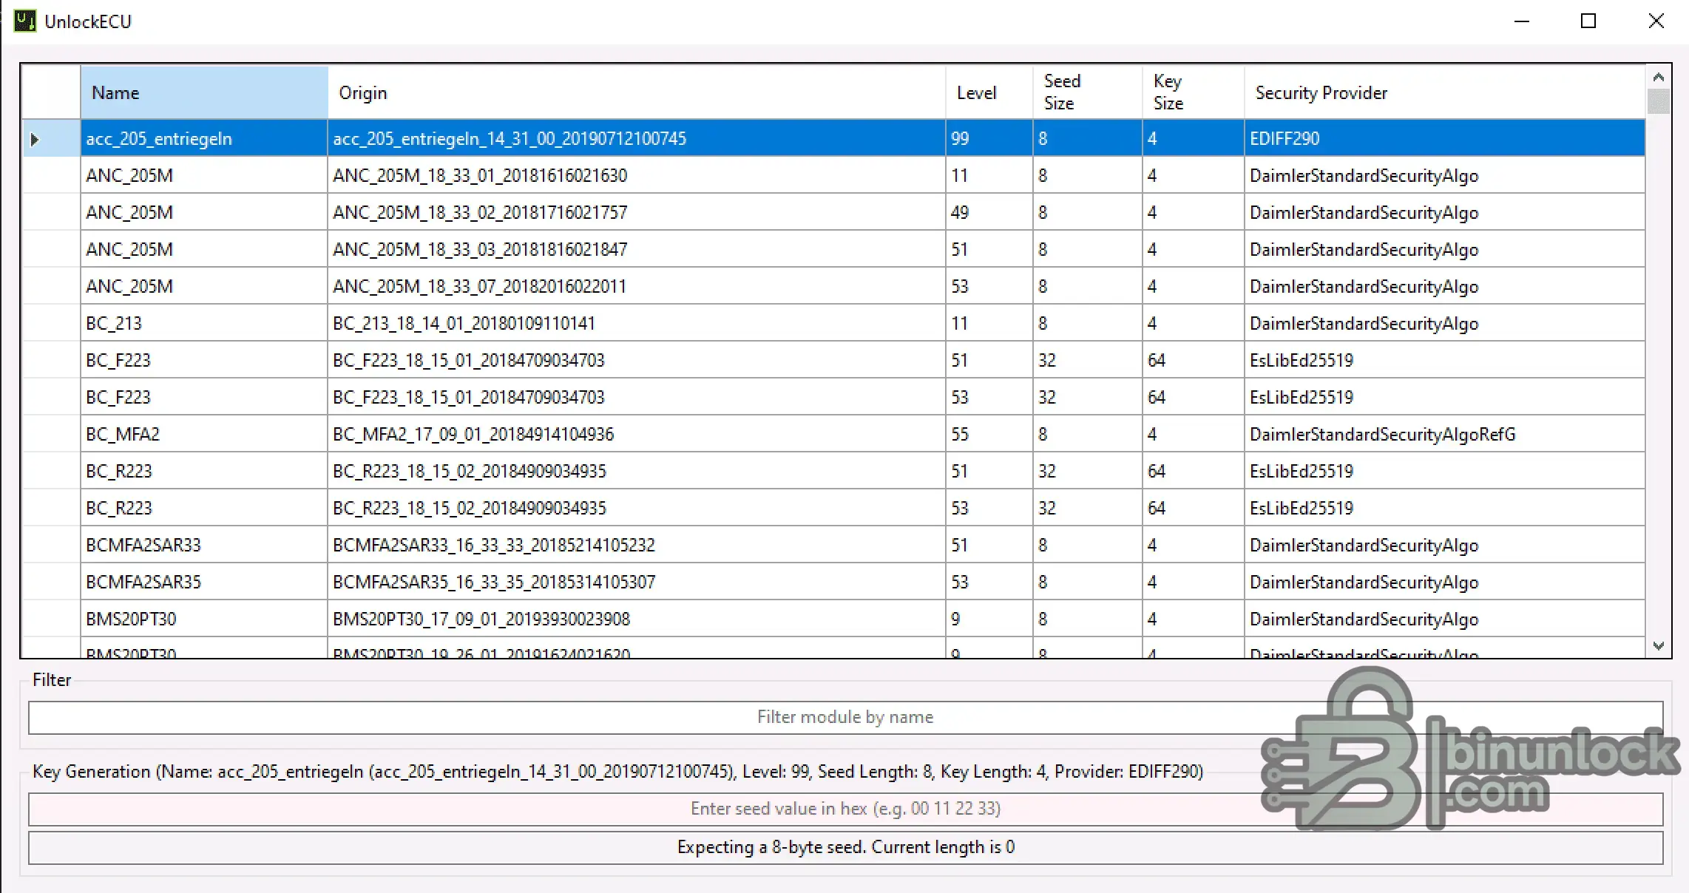The height and width of the screenshot is (893, 1689).
Task: Click the 'Expecting a 8-byte seed' output box
Action: tap(845, 847)
